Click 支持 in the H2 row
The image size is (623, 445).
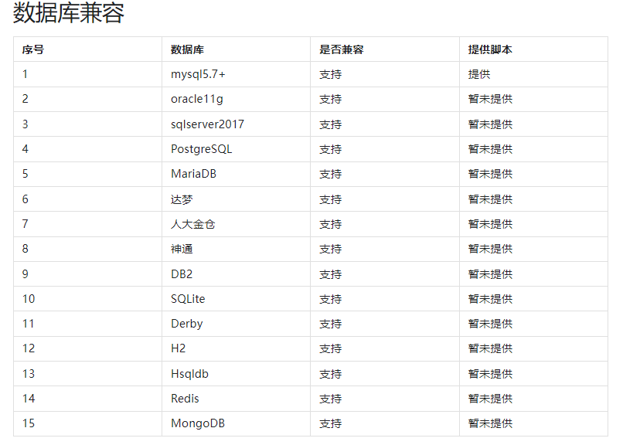330,348
